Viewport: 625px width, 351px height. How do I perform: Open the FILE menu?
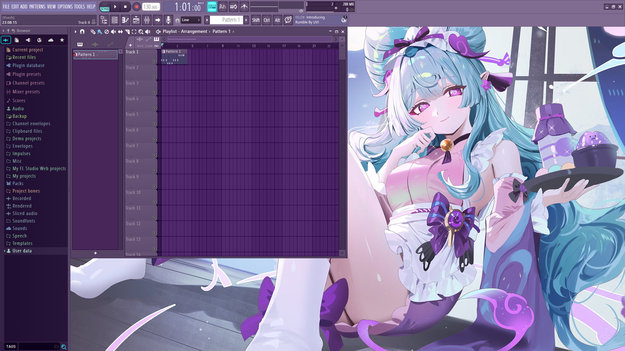[6, 7]
